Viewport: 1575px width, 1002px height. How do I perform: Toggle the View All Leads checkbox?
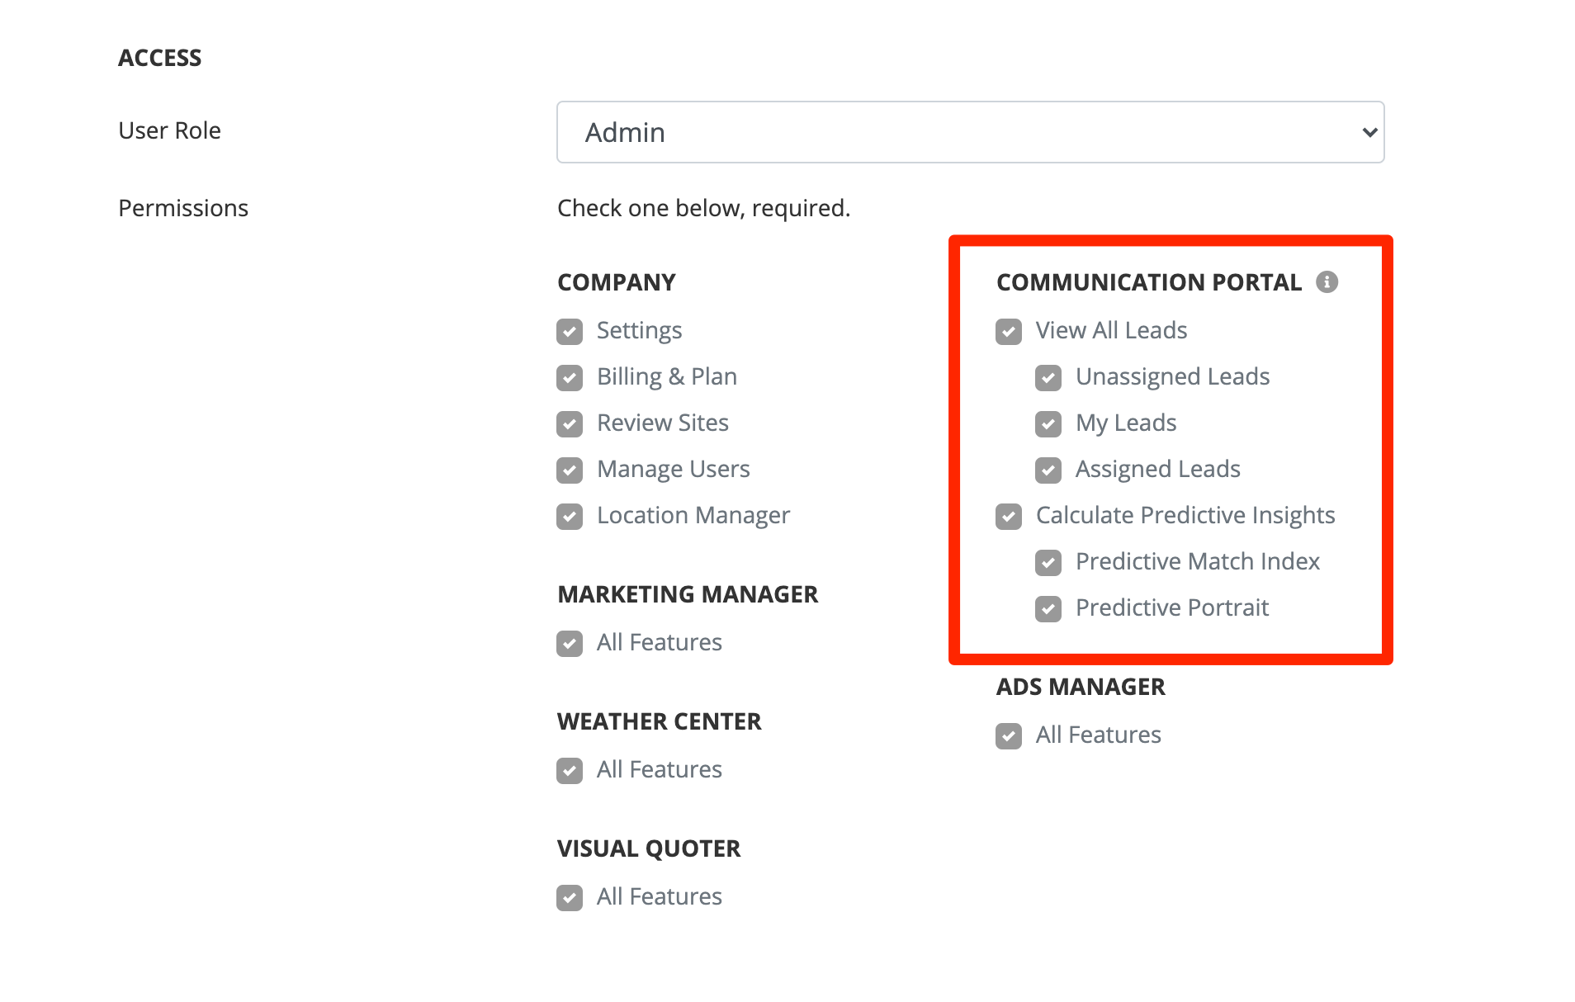click(x=1009, y=332)
